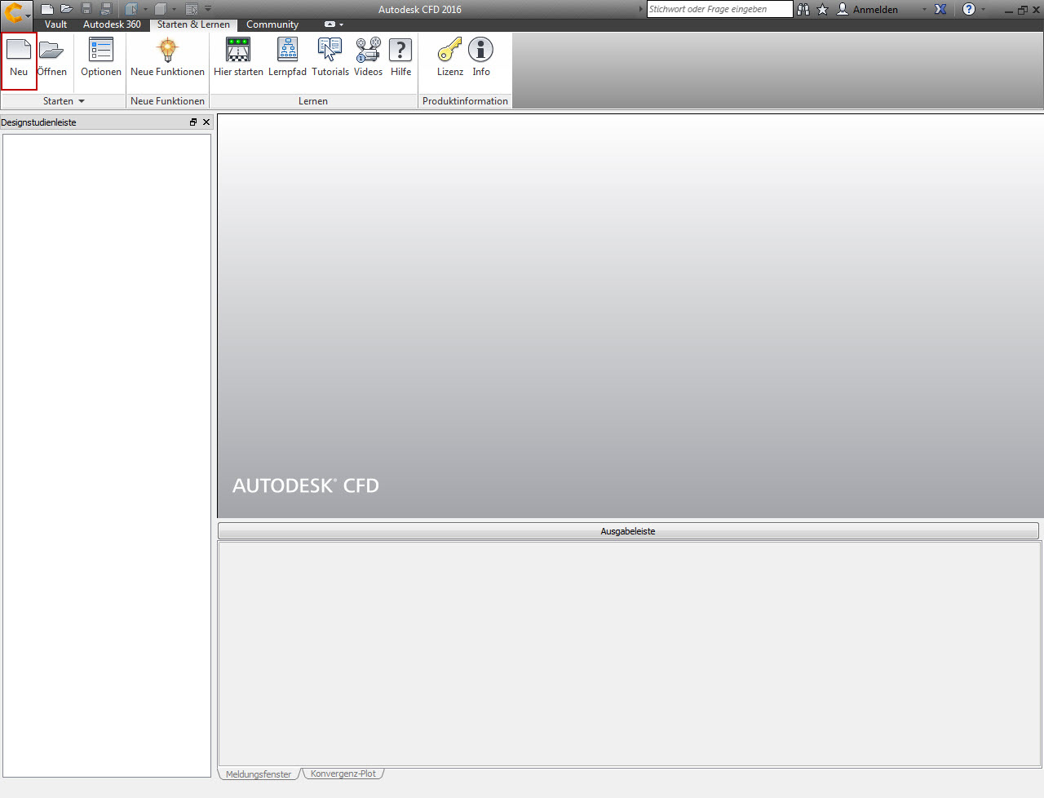
Task: Switch to the Autodesk 360 ribbon tab
Action: [x=112, y=24]
